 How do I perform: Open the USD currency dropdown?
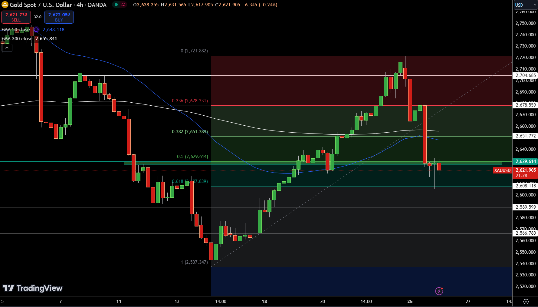[526, 5]
